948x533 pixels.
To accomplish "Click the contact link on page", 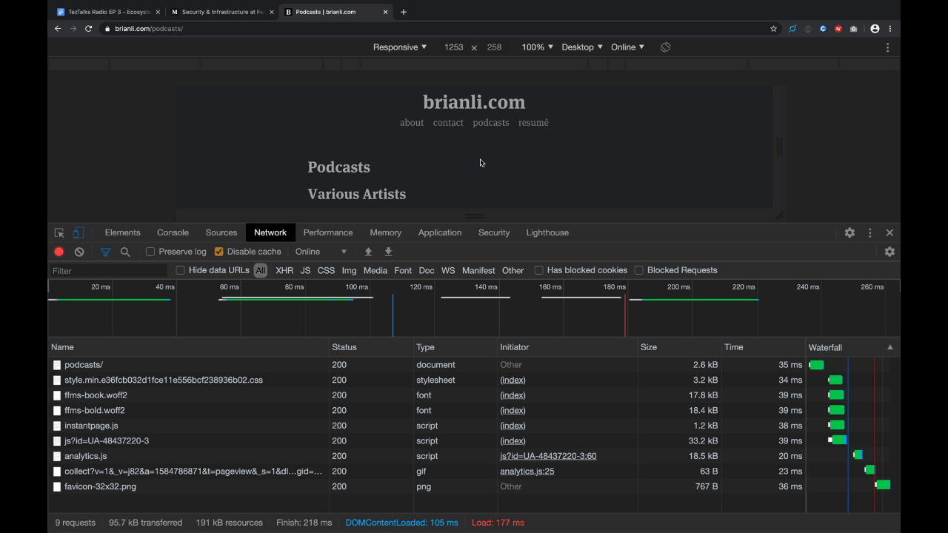I will point(448,123).
